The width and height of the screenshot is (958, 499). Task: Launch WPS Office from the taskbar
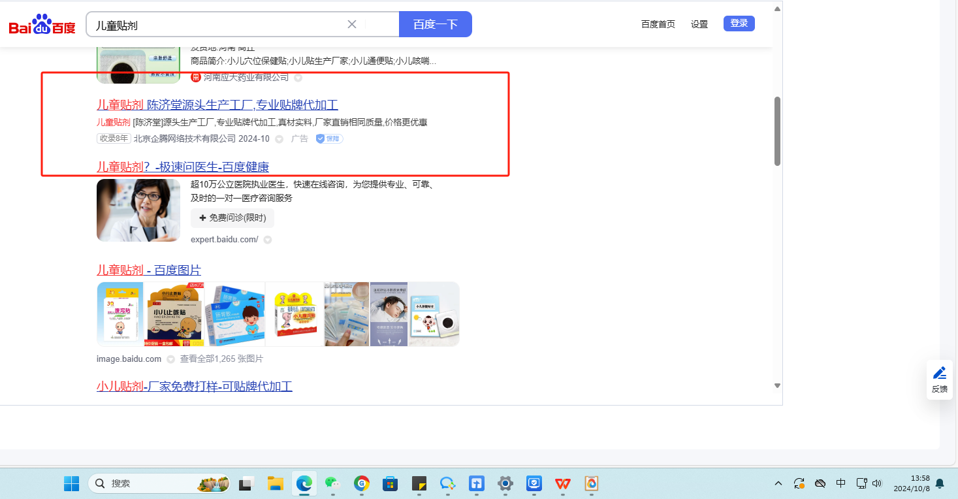(562, 484)
